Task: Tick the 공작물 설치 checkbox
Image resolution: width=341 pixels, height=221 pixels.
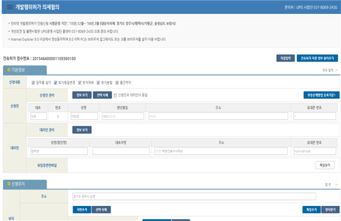Action: [x=33, y=82]
